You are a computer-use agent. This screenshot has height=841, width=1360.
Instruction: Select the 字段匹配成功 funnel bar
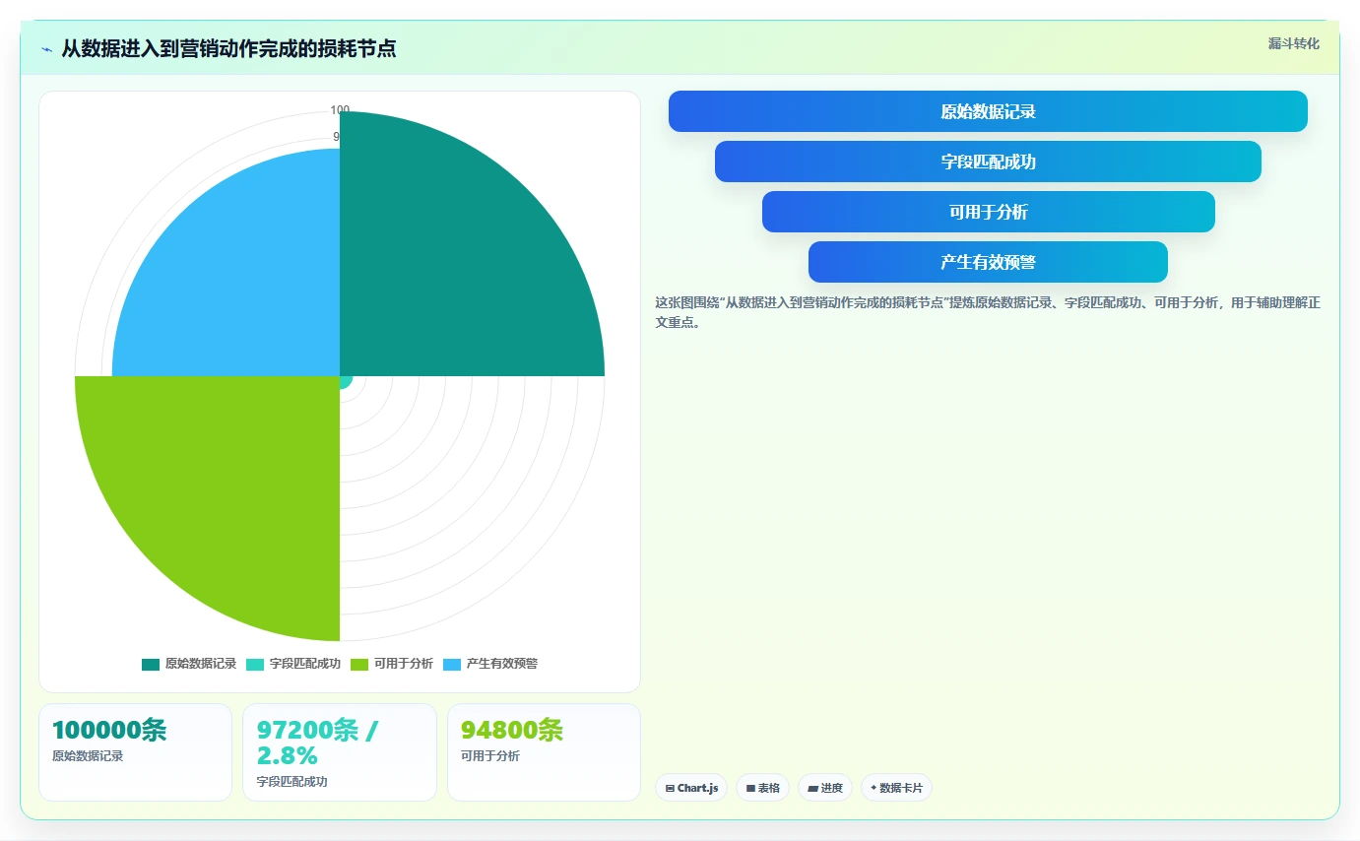(x=988, y=162)
